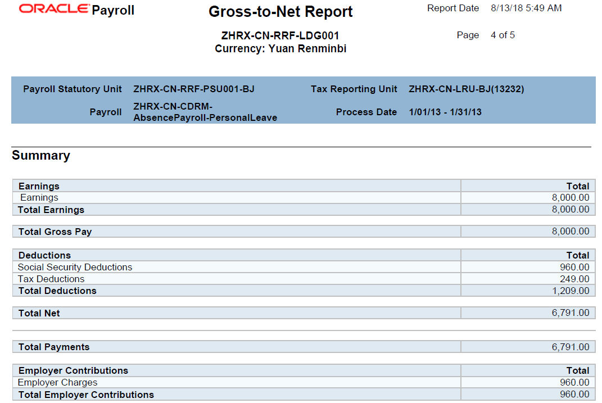Screen dimensions: 602x403
Task: Select the Total Net row label
Action: pos(39,313)
